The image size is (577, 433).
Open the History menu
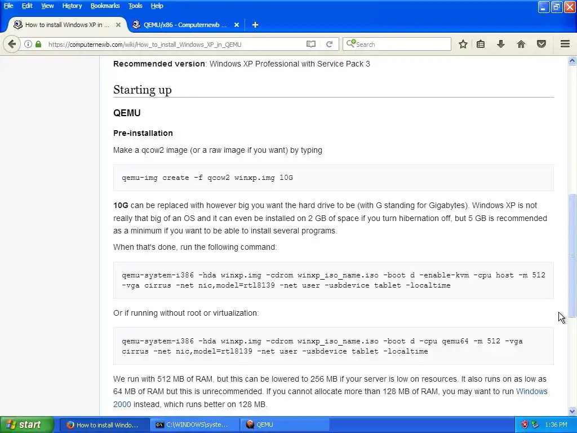coord(72,6)
